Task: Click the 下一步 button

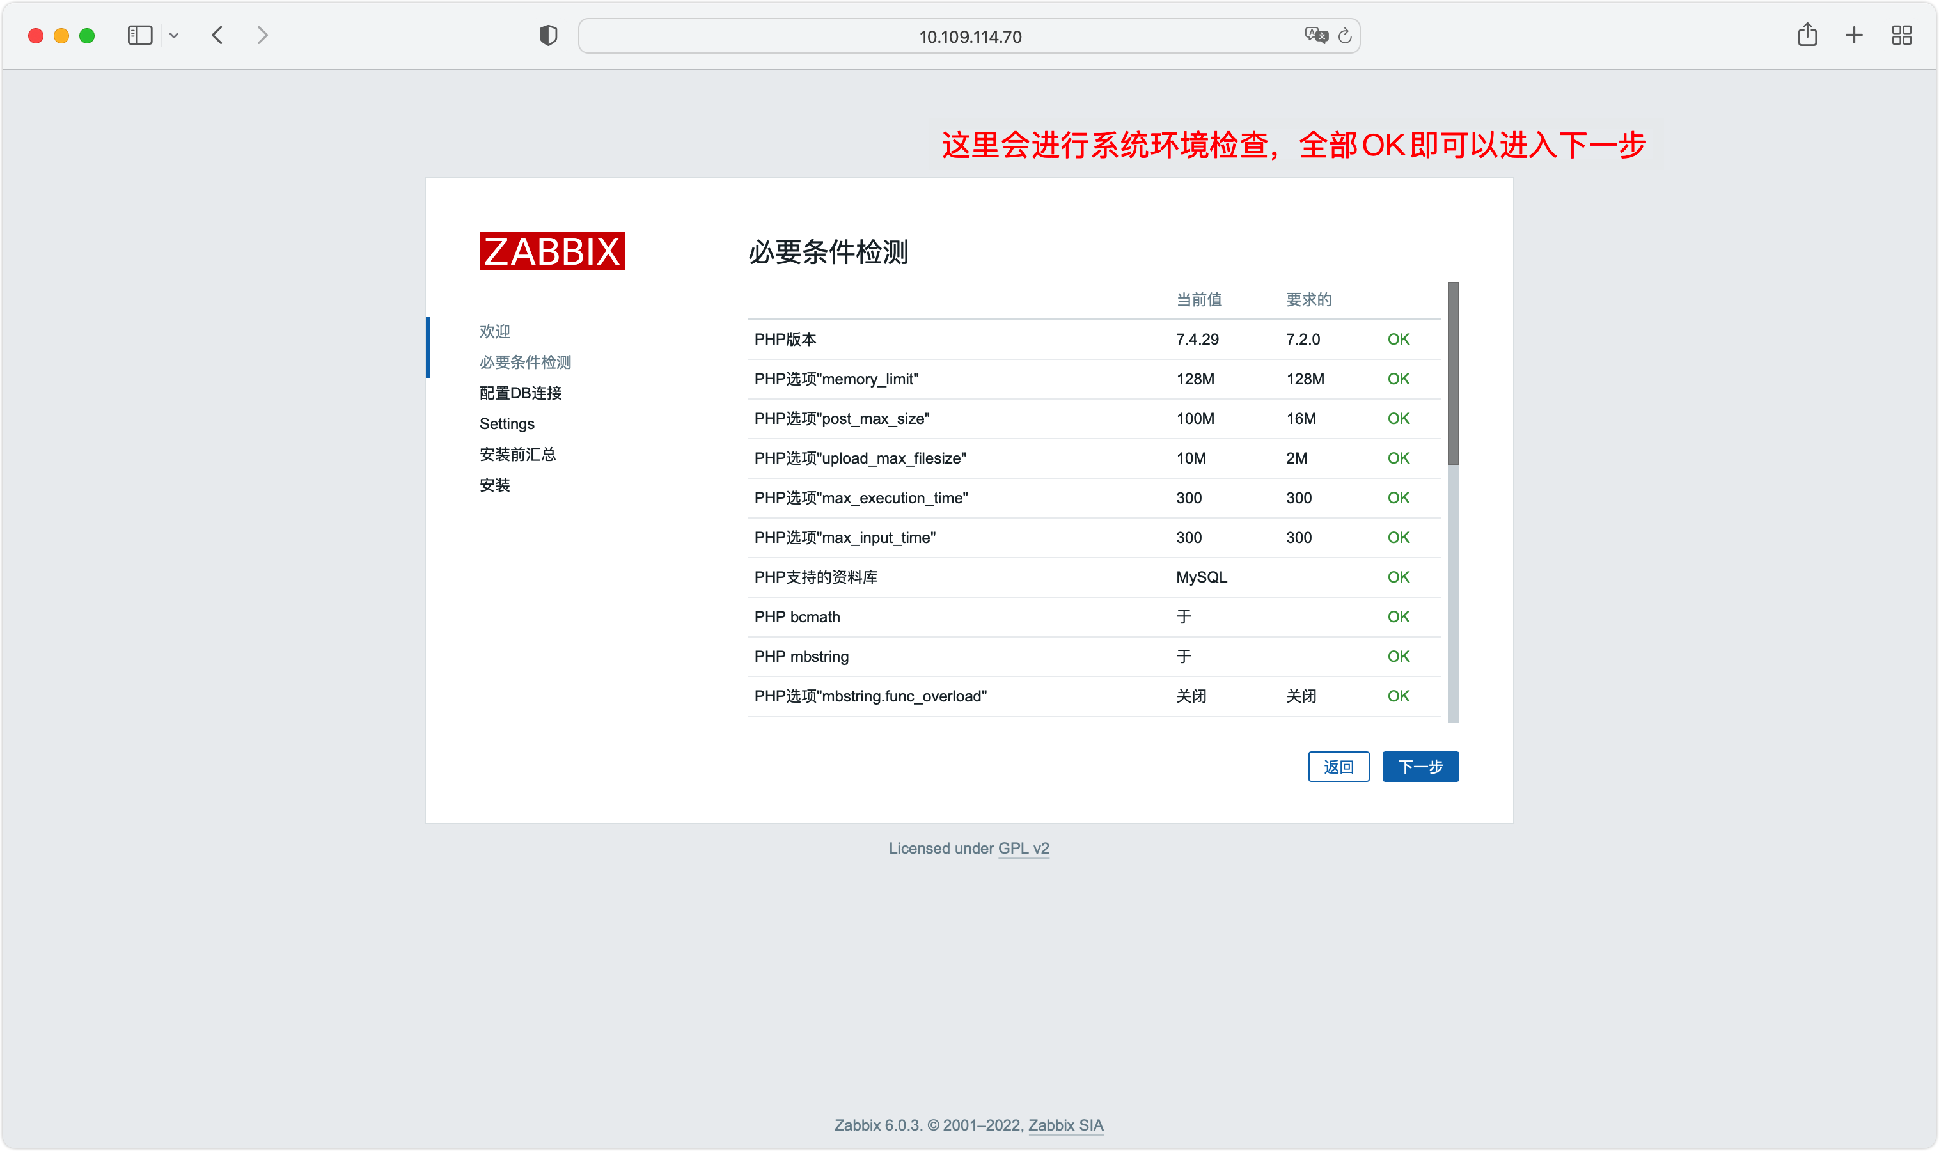Action: [x=1420, y=766]
